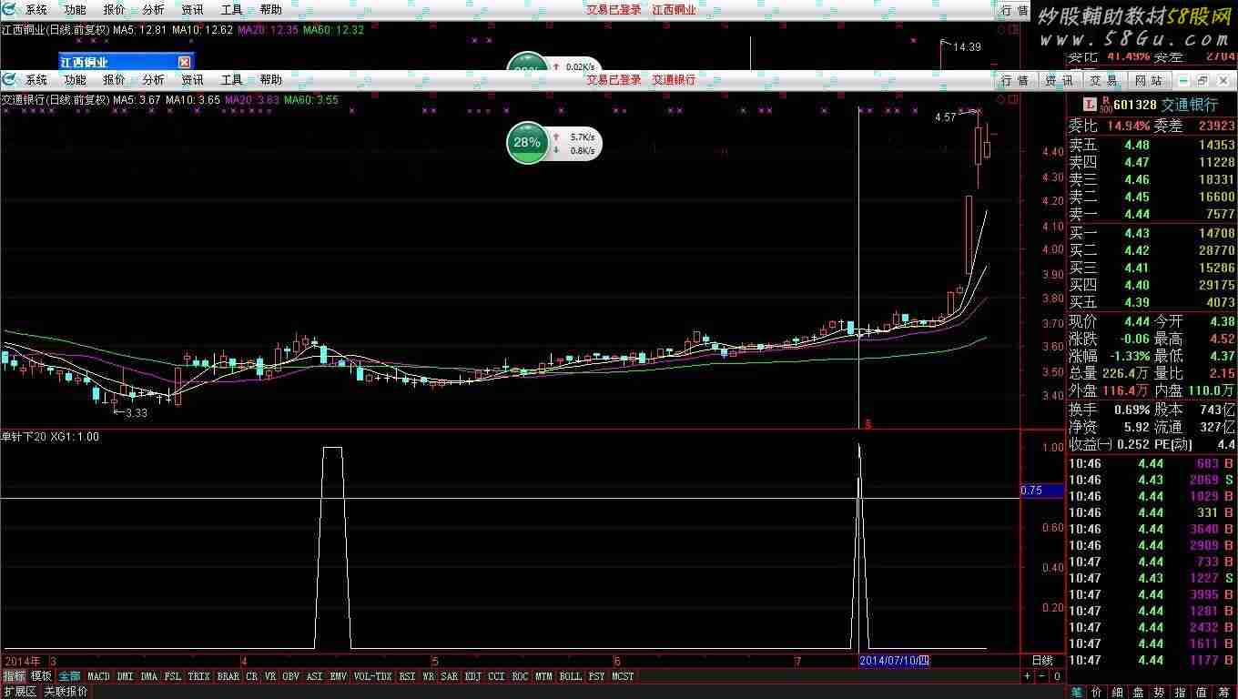Switch to VR indicator

270,676
